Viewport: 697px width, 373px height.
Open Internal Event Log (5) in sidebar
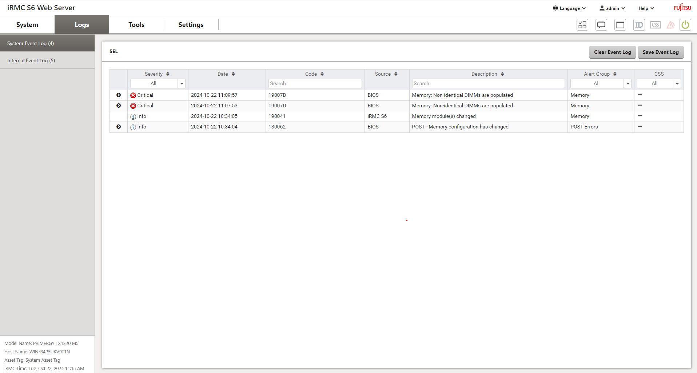pyautogui.click(x=31, y=60)
